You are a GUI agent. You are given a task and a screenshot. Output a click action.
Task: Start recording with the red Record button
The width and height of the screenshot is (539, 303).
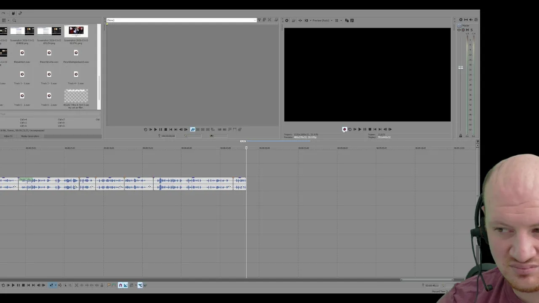coord(344,129)
